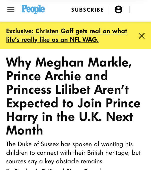Click the Meghan Markle article headline
The width and height of the screenshot is (151, 170).
pos(73,96)
